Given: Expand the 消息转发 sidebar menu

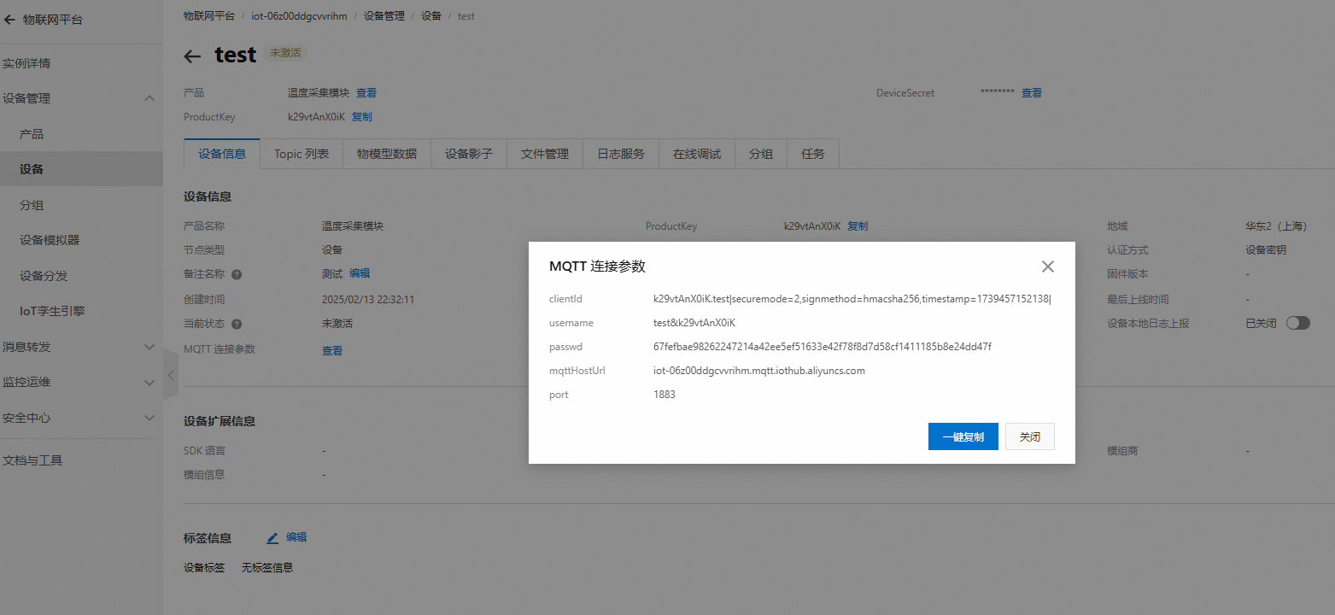Looking at the screenshot, I should coord(149,347).
